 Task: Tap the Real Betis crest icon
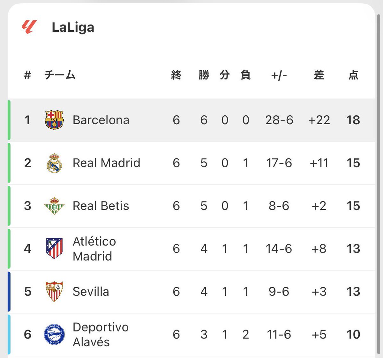pyautogui.click(x=54, y=206)
